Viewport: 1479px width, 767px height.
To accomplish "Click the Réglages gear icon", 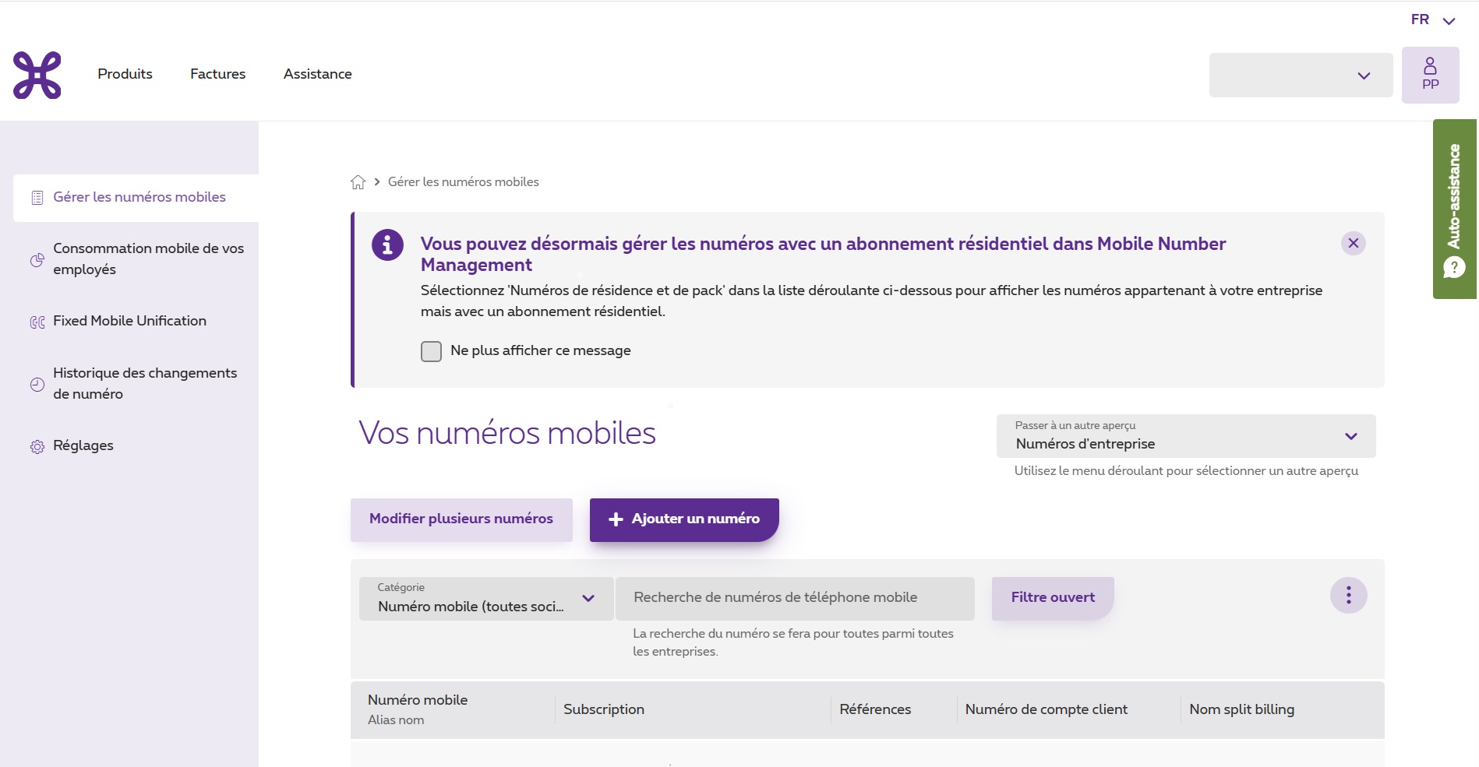I will (x=37, y=446).
